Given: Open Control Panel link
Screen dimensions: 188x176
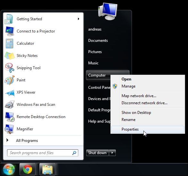Looking at the screenshot, I should (x=99, y=88).
